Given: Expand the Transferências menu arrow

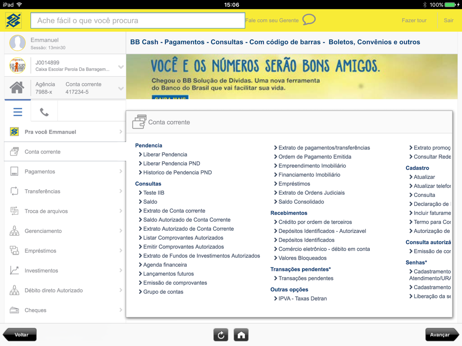Looking at the screenshot, I should pos(121,191).
